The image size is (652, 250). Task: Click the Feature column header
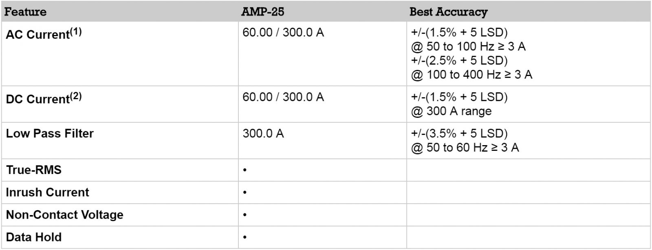(x=25, y=12)
